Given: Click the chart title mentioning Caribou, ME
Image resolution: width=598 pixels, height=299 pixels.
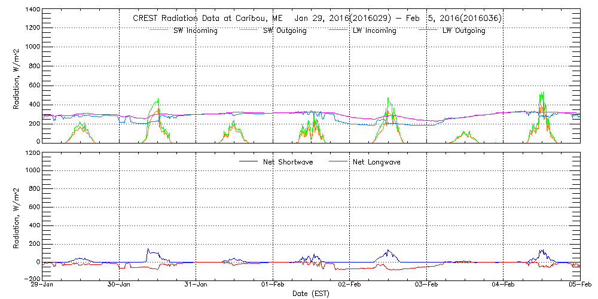Looking at the screenshot, I should (x=316, y=18).
